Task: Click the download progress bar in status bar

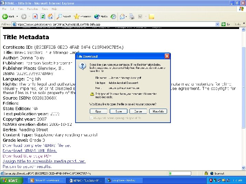Action: click(x=180, y=173)
